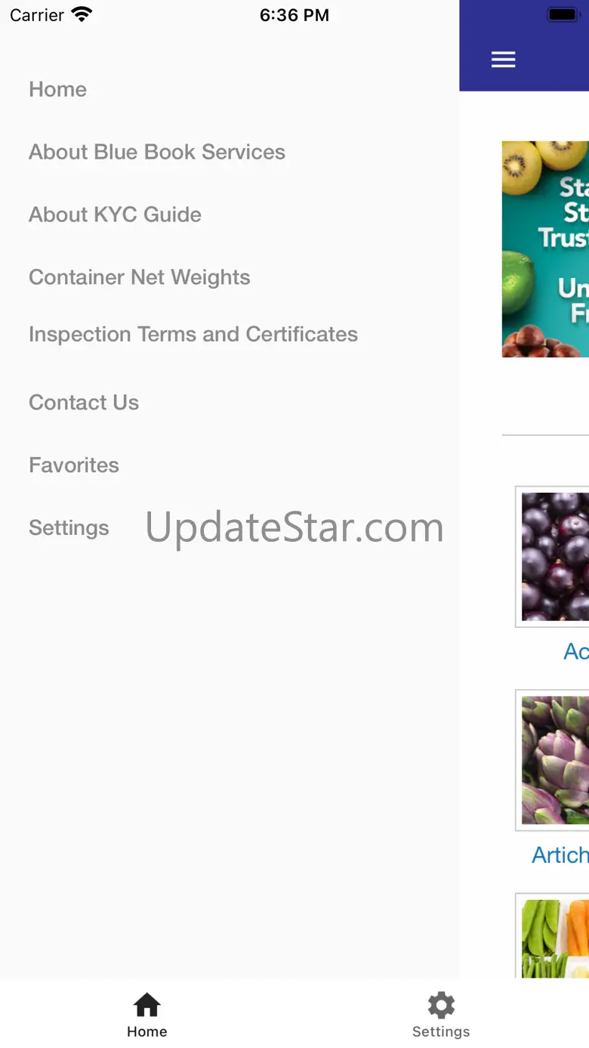This screenshot has width=589, height=1048.
Task: Tap the Home tab house icon
Action: point(146,1005)
